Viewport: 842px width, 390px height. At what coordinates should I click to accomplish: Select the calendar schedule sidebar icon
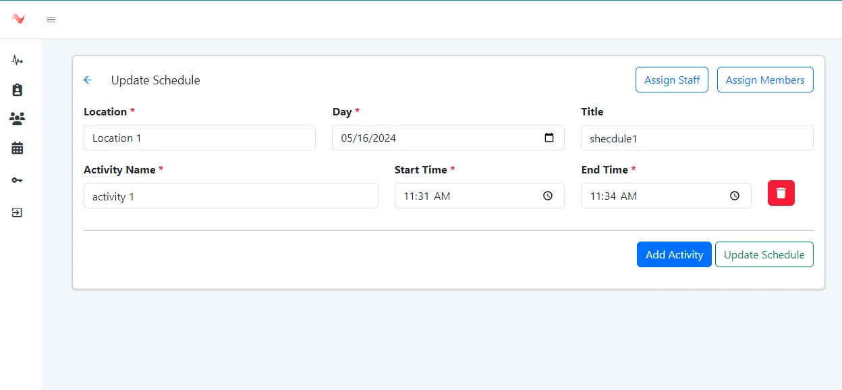[18, 148]
